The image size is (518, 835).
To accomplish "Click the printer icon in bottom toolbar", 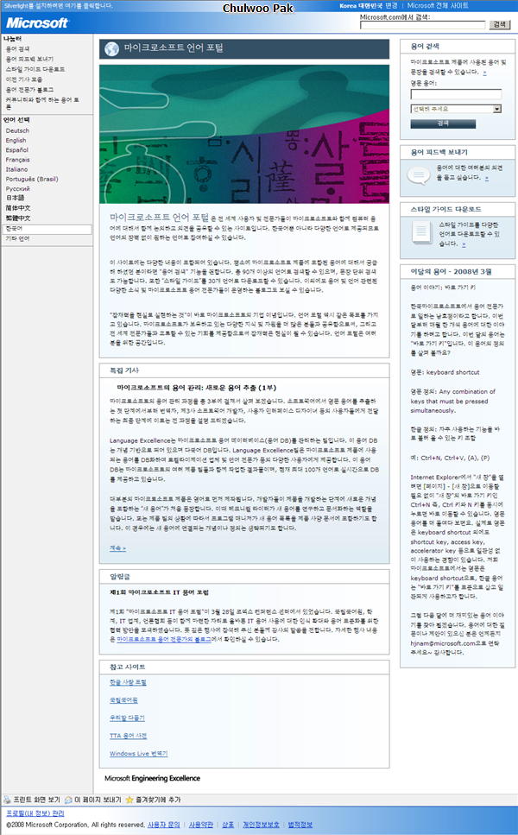I will (x=7, y=800).
